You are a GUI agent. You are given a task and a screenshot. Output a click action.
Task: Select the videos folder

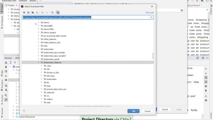pyautogui.click(x=50, y=99)
